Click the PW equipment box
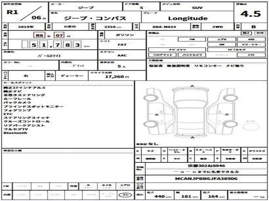Screen dimensions: 269x201 click(192, 39)
